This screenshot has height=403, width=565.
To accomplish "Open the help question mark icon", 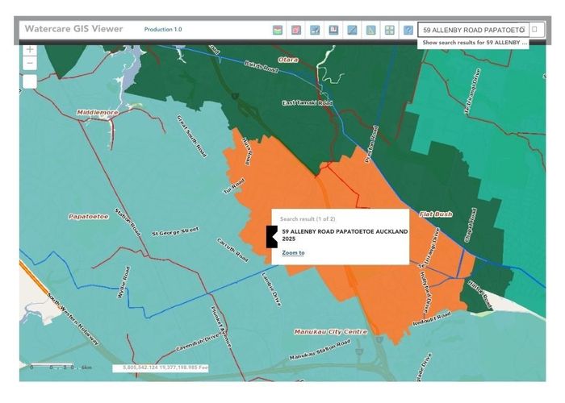I will (408, 30).
